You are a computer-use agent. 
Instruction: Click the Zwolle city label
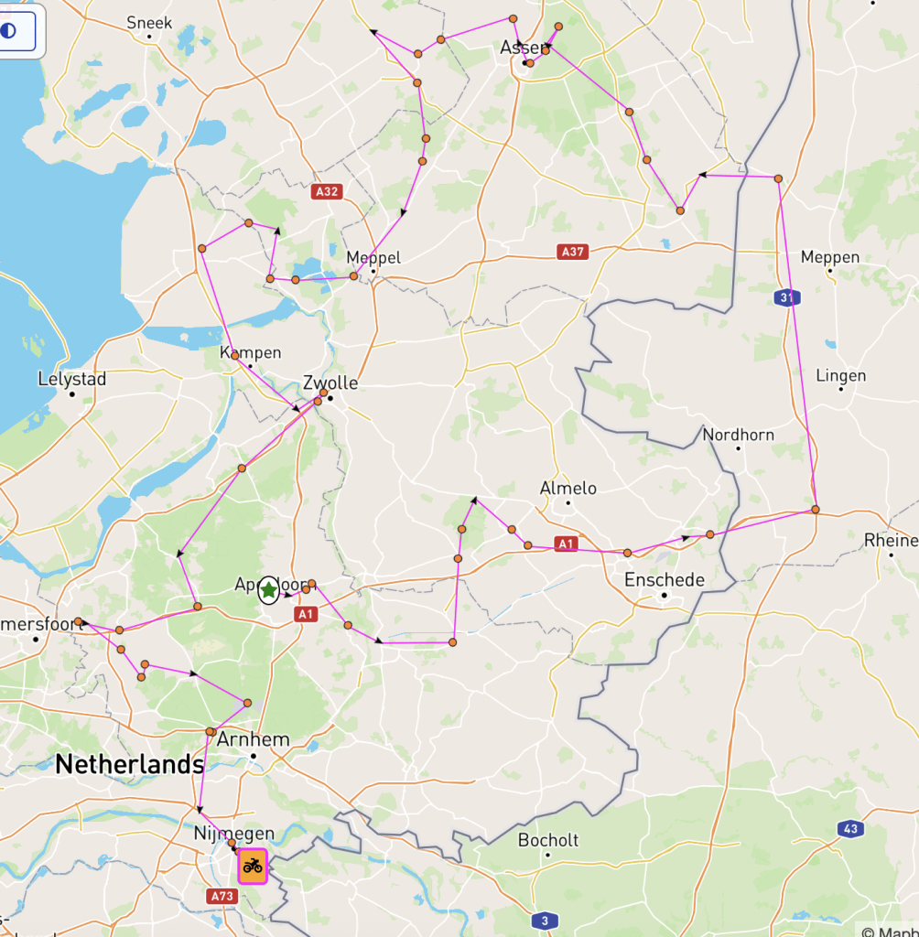point(330,383)
